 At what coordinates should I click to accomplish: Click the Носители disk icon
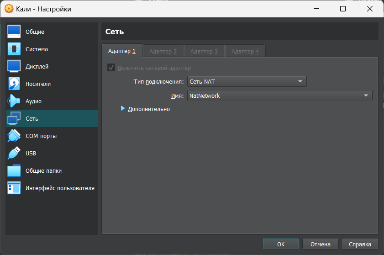(x=14, y=84)
